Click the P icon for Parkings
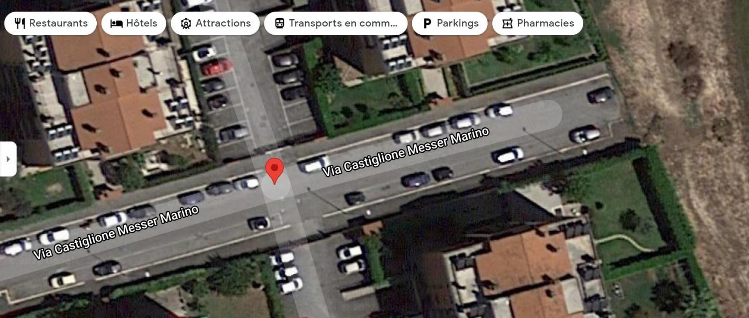This screenshot has height=318, width=749. click(427, 24)
